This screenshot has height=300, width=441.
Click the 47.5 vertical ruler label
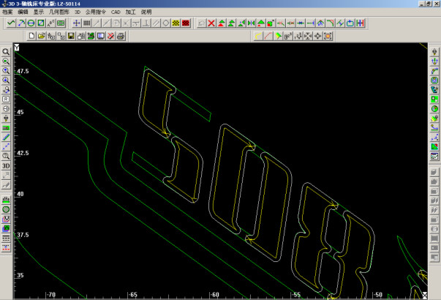[x=23, y=71]
